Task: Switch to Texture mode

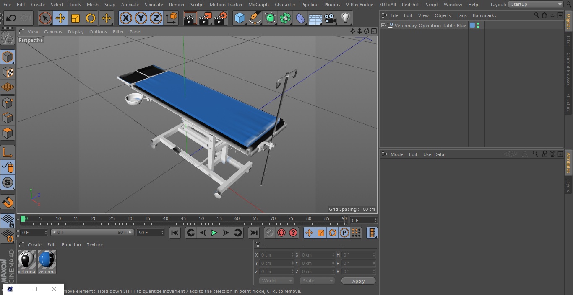Action: tap(8, 72)
